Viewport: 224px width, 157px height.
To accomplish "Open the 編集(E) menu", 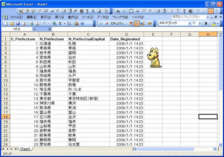I will pos(32,17).
